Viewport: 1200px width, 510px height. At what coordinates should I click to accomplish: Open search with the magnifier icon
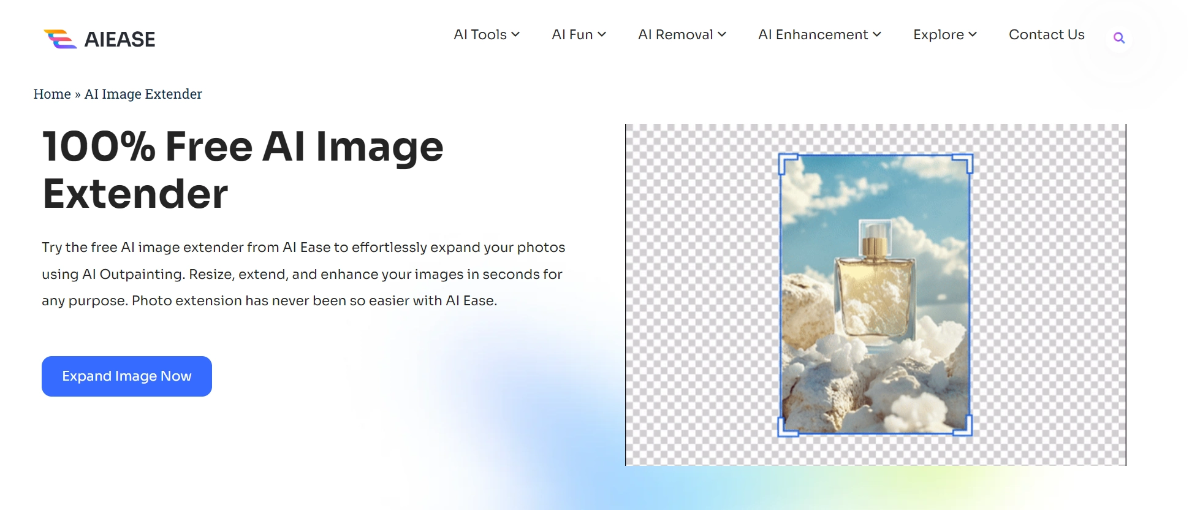pos(1118,38)
